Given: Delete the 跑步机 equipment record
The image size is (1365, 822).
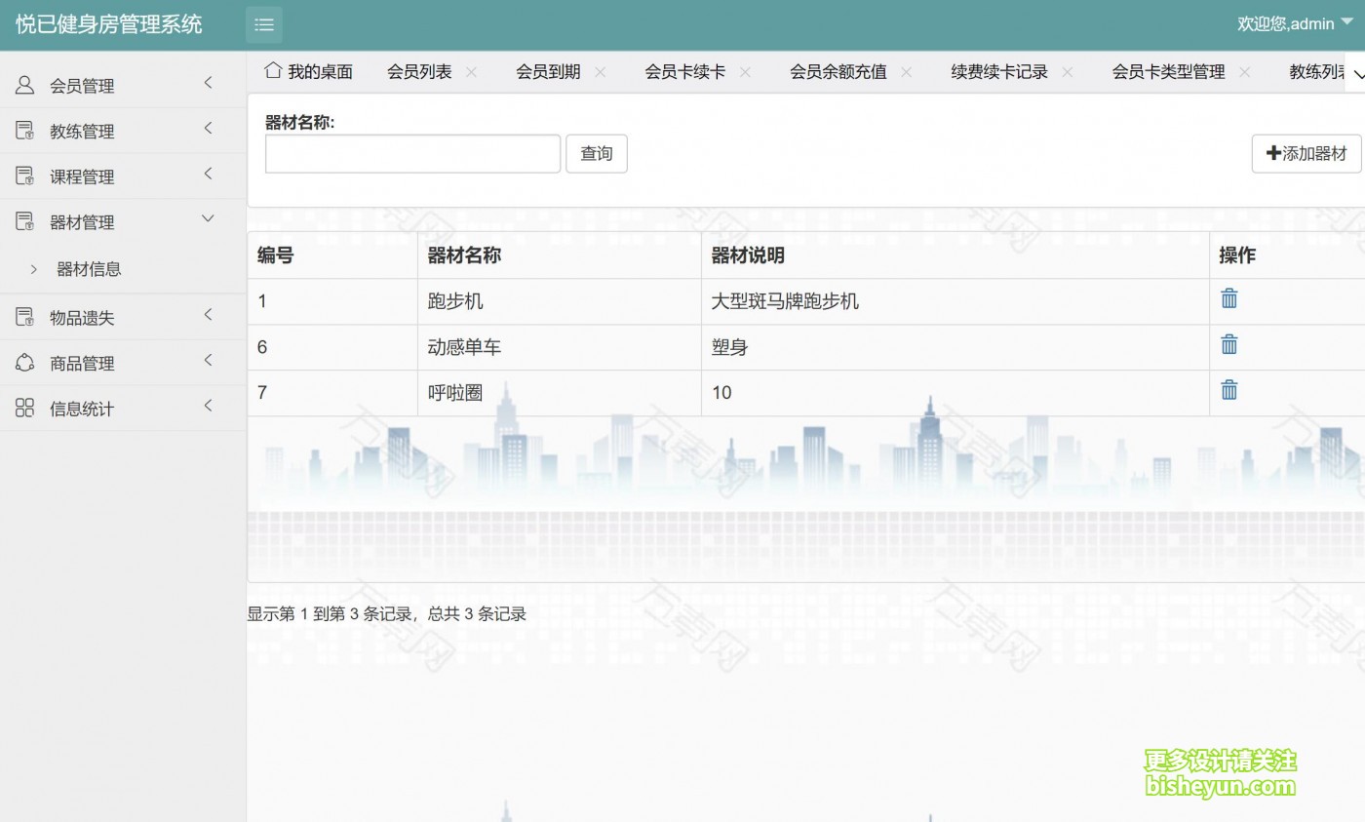Looking at the screenshot, I should tap(1228, 297).
